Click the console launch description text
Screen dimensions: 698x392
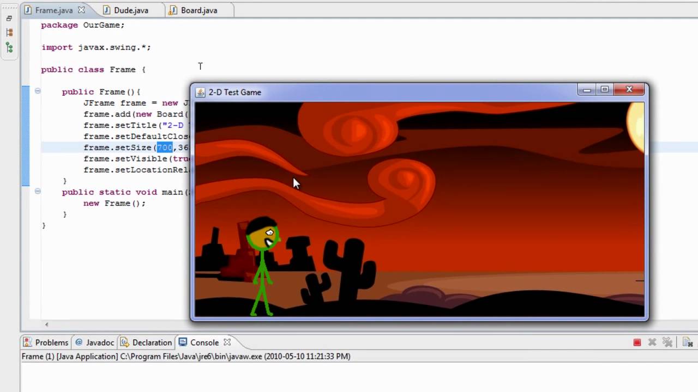(x=186, y=357)
